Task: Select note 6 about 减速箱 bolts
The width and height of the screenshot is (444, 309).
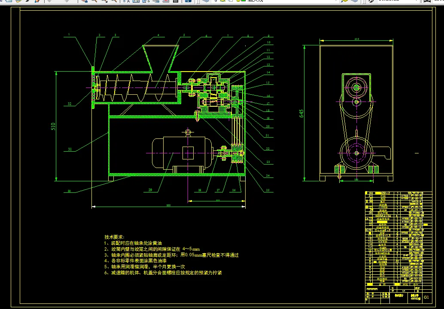Action: 163,273
